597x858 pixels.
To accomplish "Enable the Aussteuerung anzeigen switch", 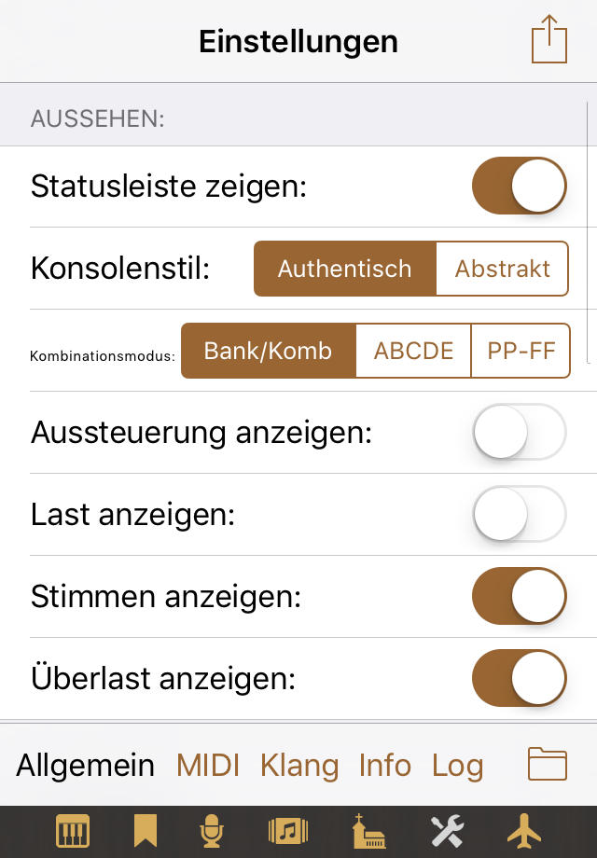I will [x=520, y=433].
